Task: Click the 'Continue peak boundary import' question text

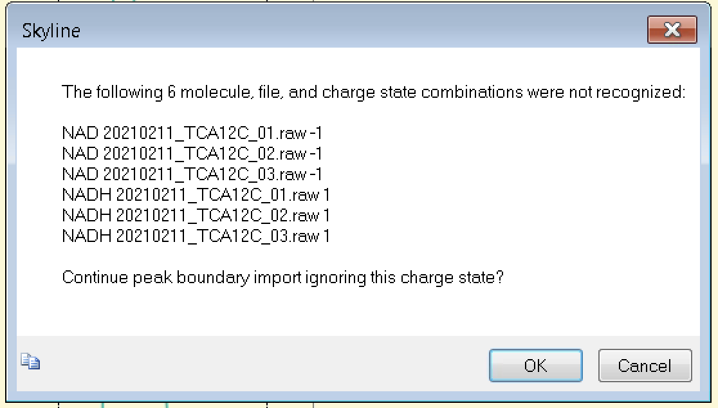Action: 282,278
